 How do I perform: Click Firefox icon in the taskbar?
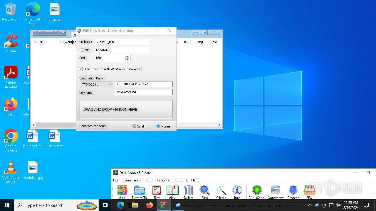tap(150, 205)
